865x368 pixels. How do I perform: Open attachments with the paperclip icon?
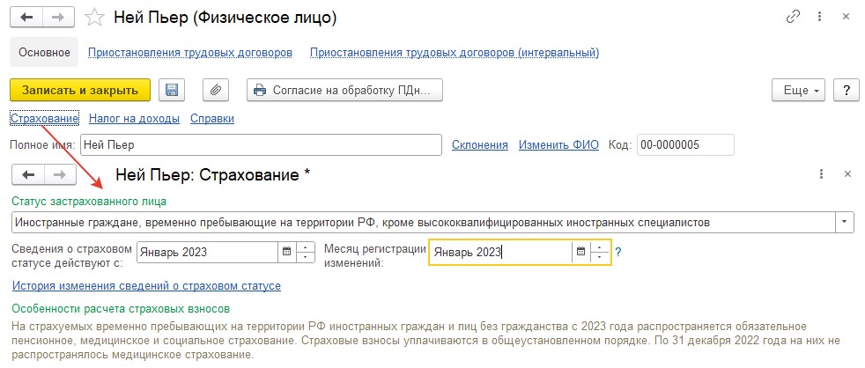click(216, 90)
